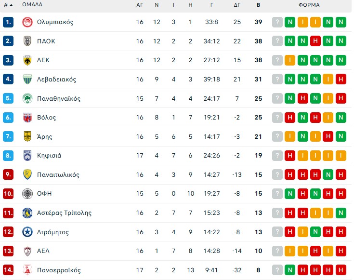Sort standings by Β points header
This screenshot has height=280, width=354.
[258, 5]
